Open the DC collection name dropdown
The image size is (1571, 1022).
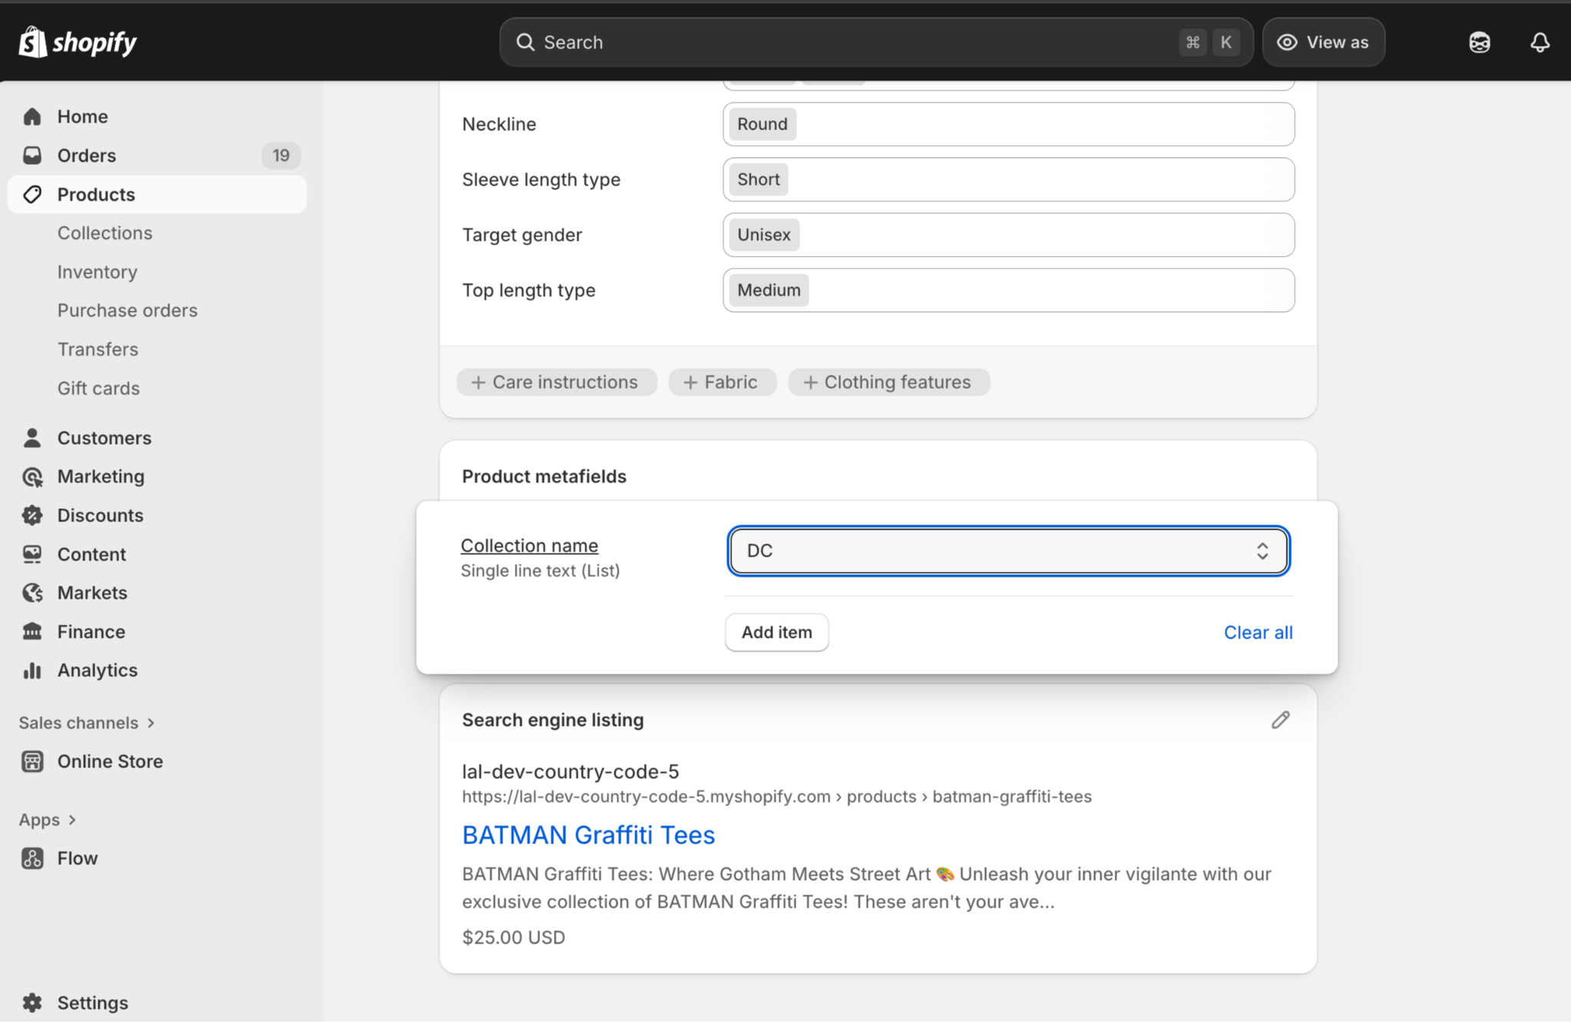pos(1008,550)
